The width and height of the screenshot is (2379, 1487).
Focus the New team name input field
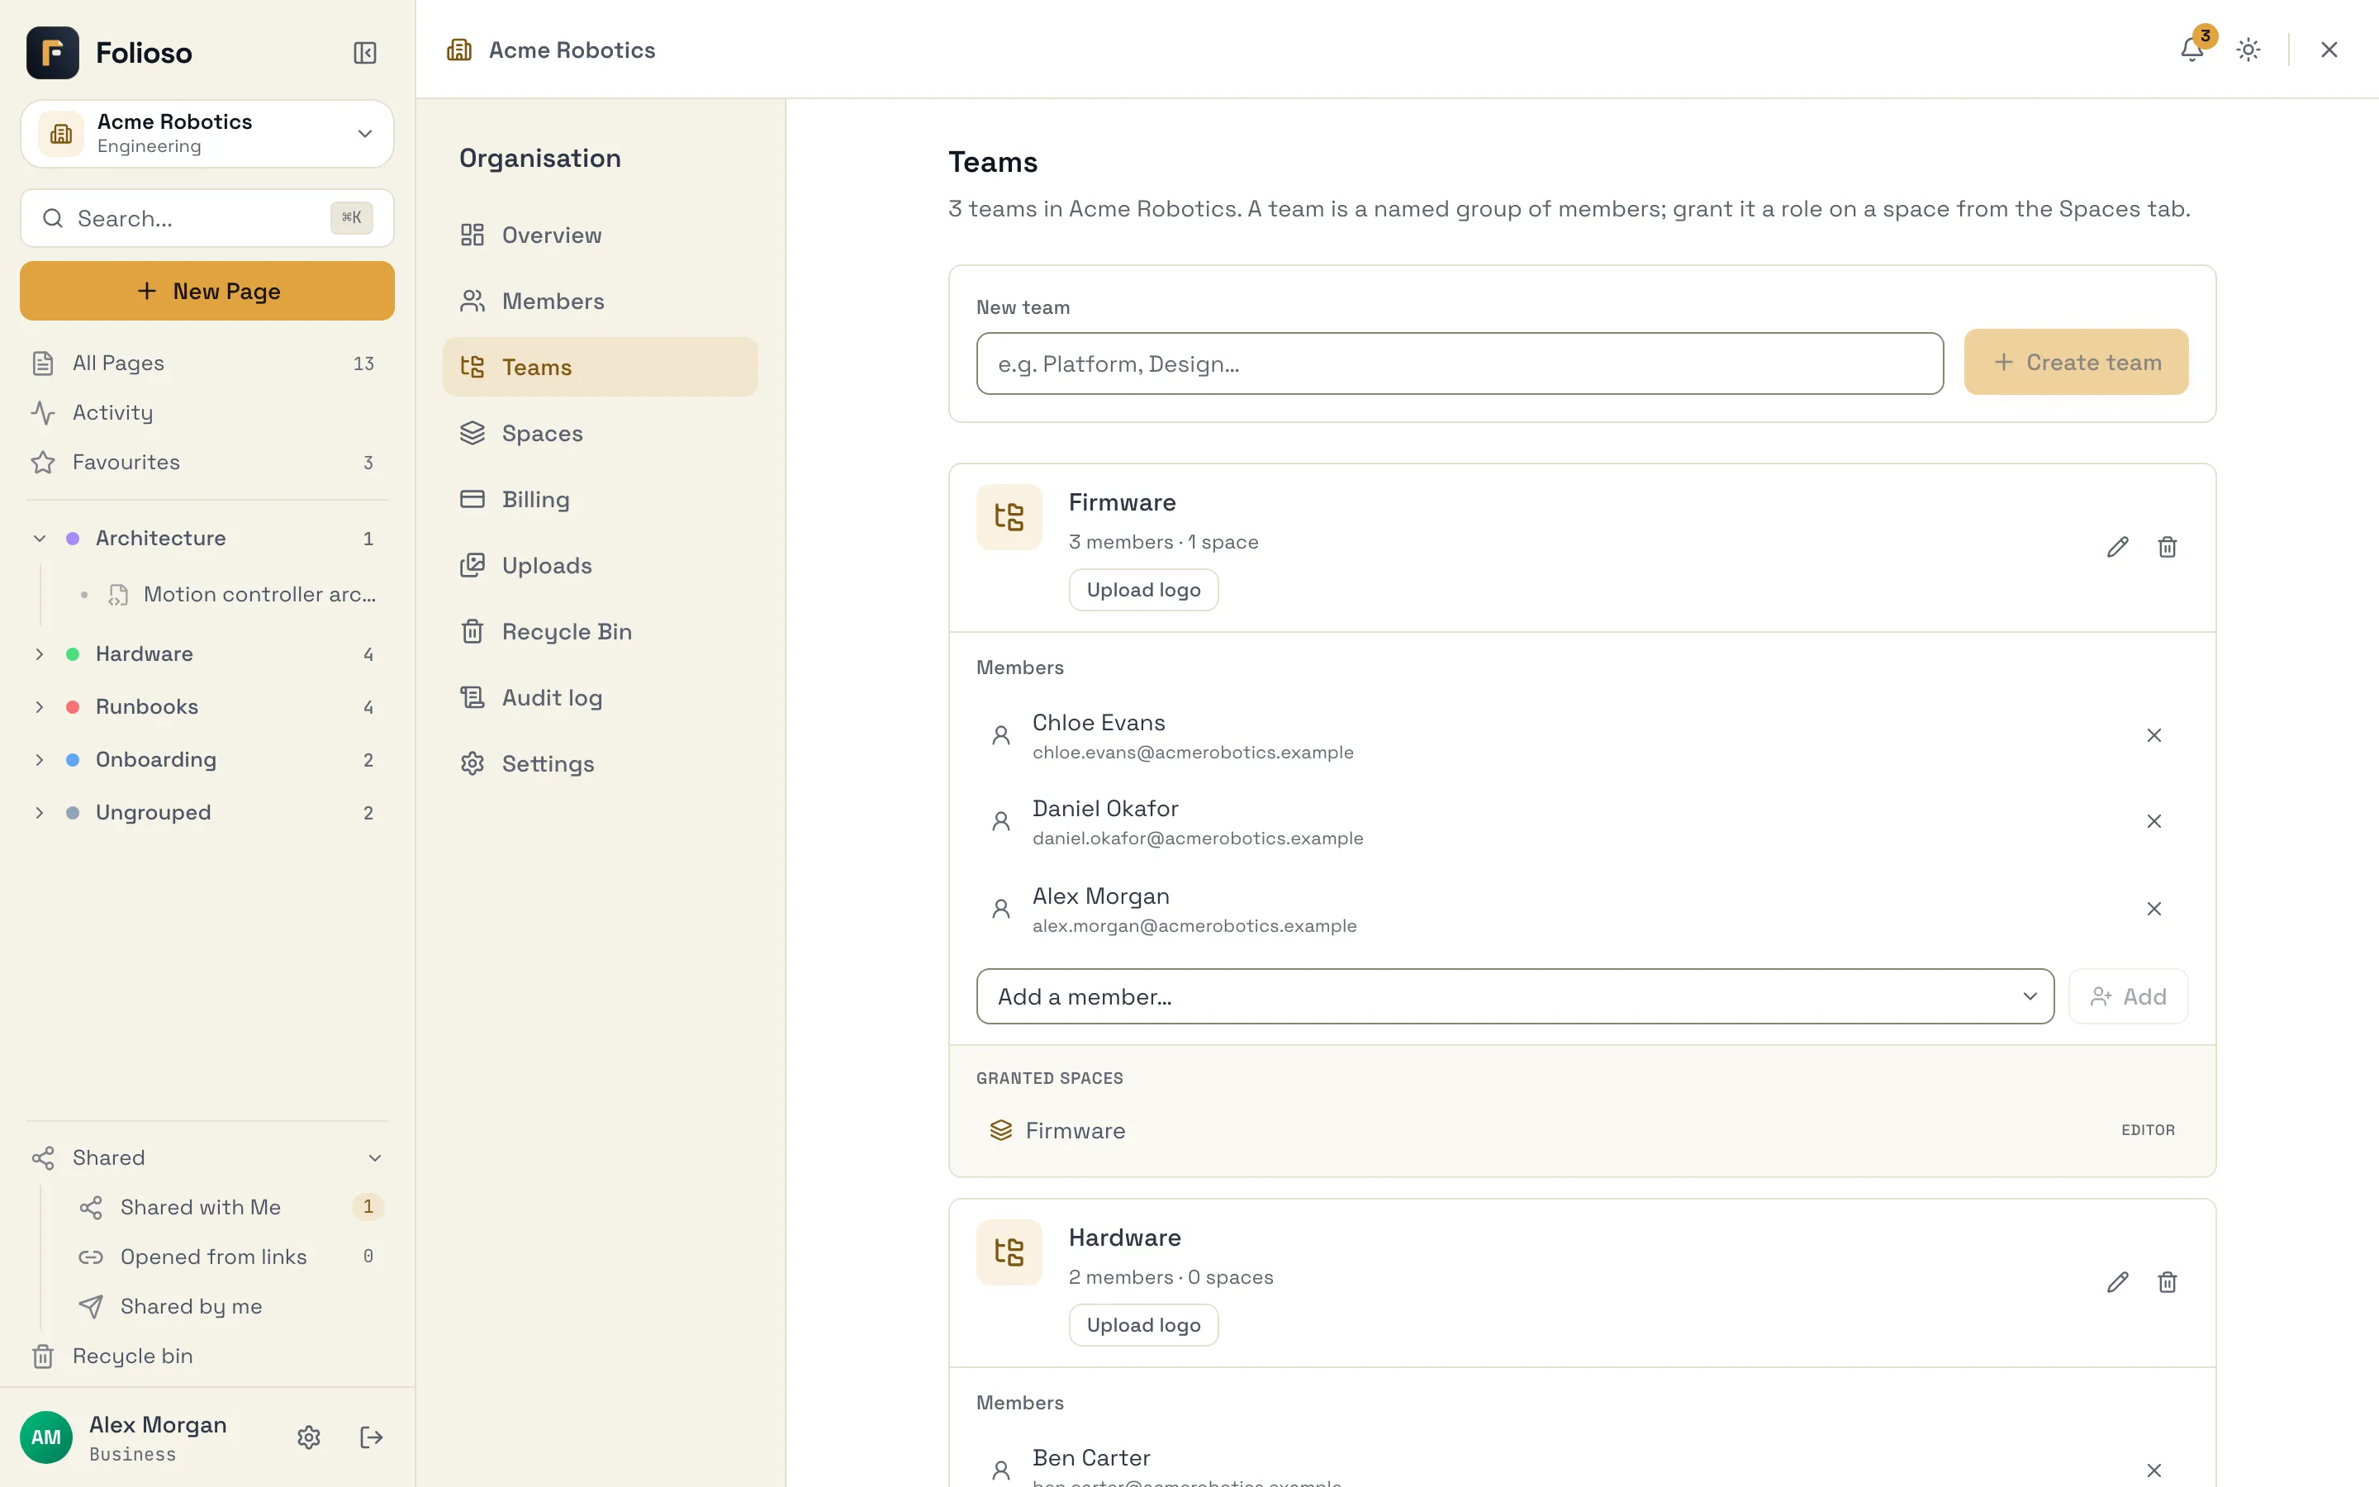[1460, 363]
